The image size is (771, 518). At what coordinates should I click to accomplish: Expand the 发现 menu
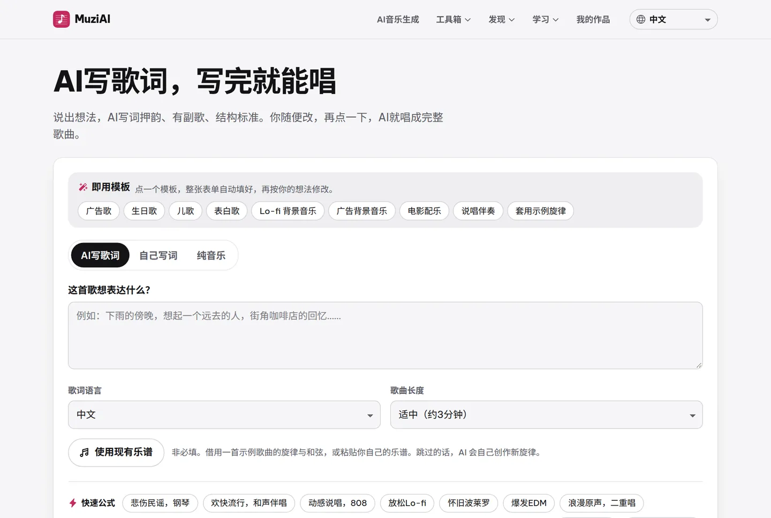(x=502, y=19)
